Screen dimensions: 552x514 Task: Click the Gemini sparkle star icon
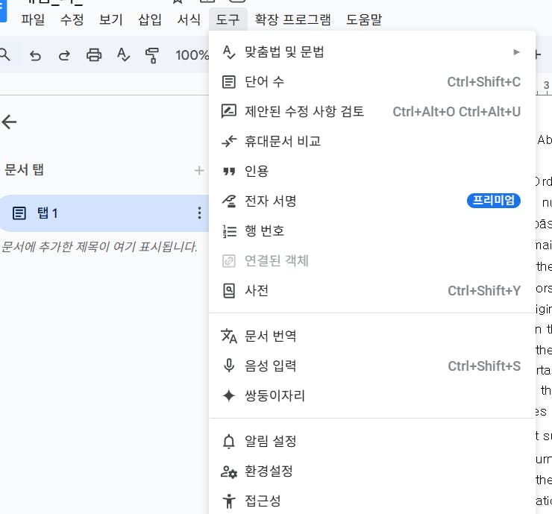[x=229, y=395]
